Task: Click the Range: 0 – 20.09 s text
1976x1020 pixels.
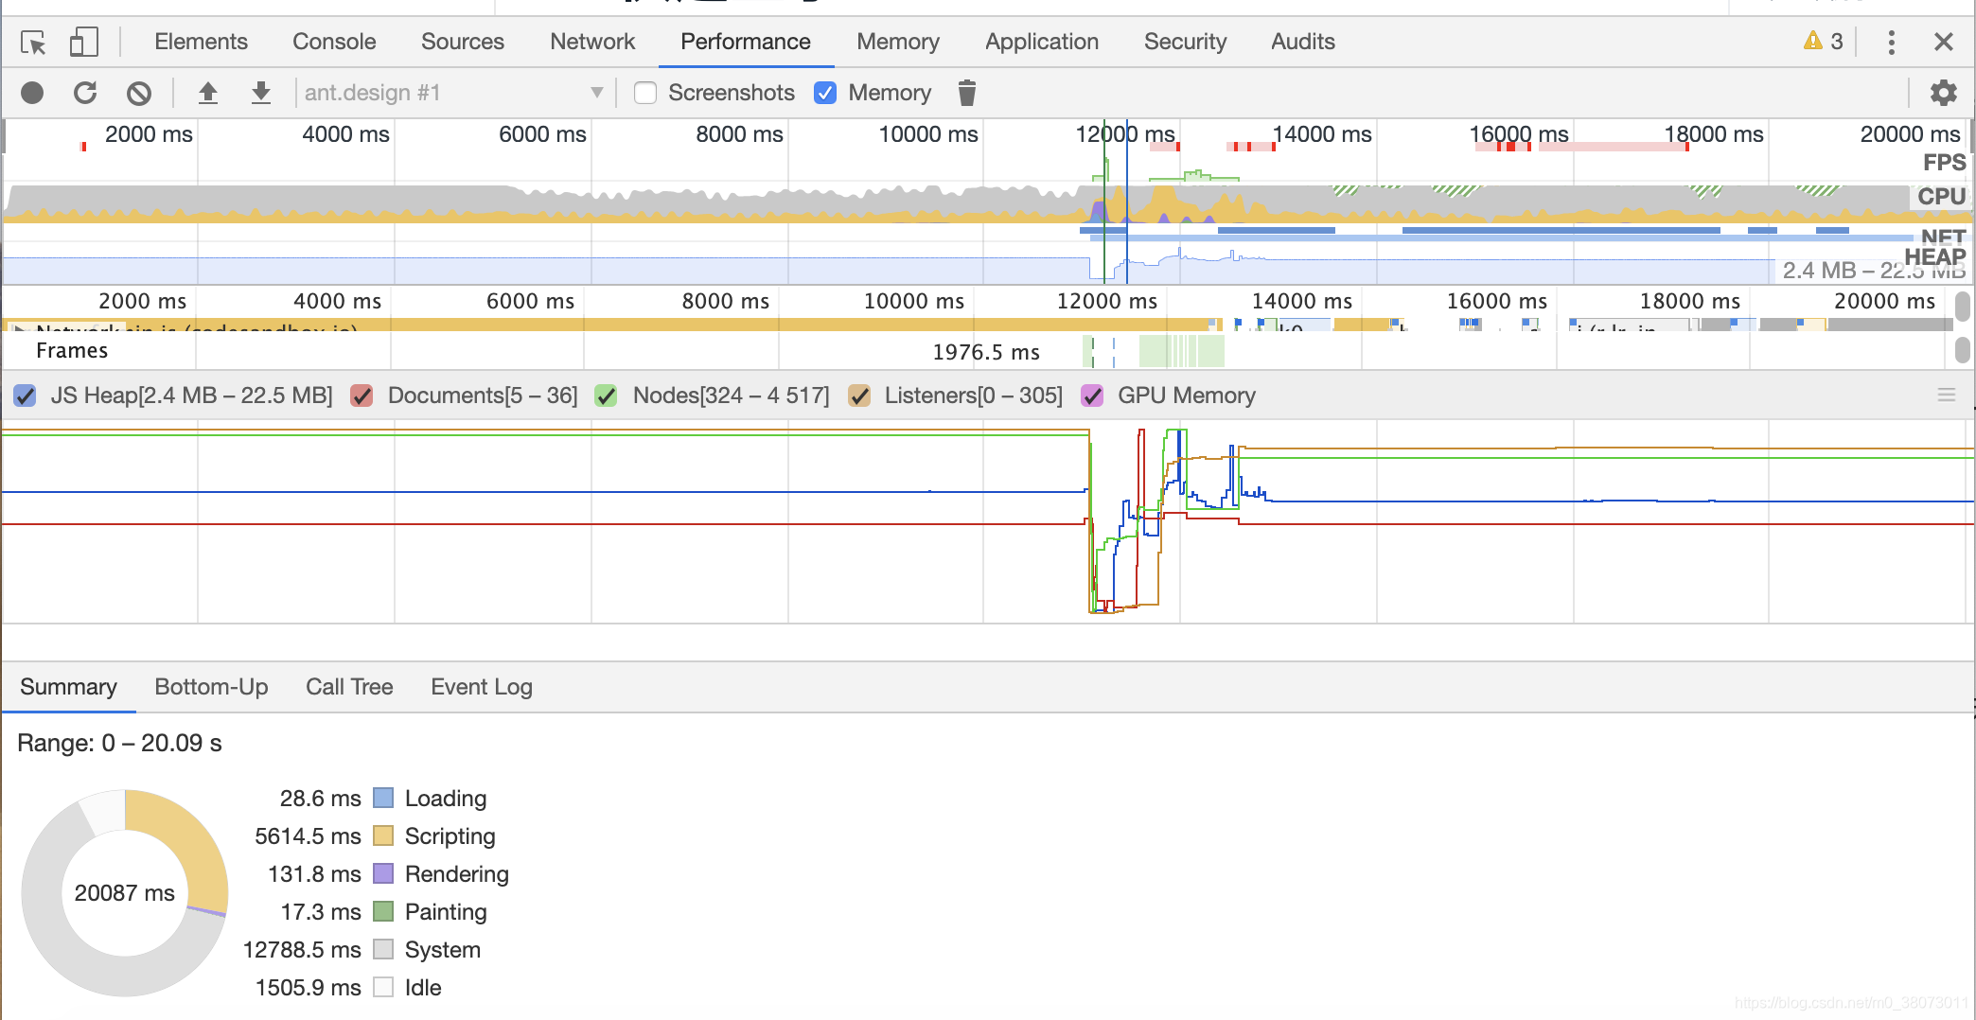Action: click(x=119, y=743)
